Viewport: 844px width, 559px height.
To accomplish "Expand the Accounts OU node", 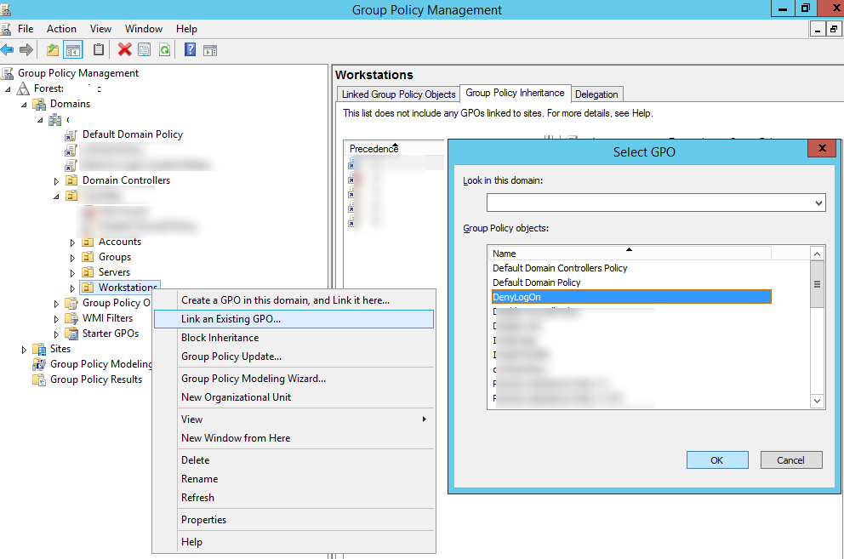I will 73,242.
